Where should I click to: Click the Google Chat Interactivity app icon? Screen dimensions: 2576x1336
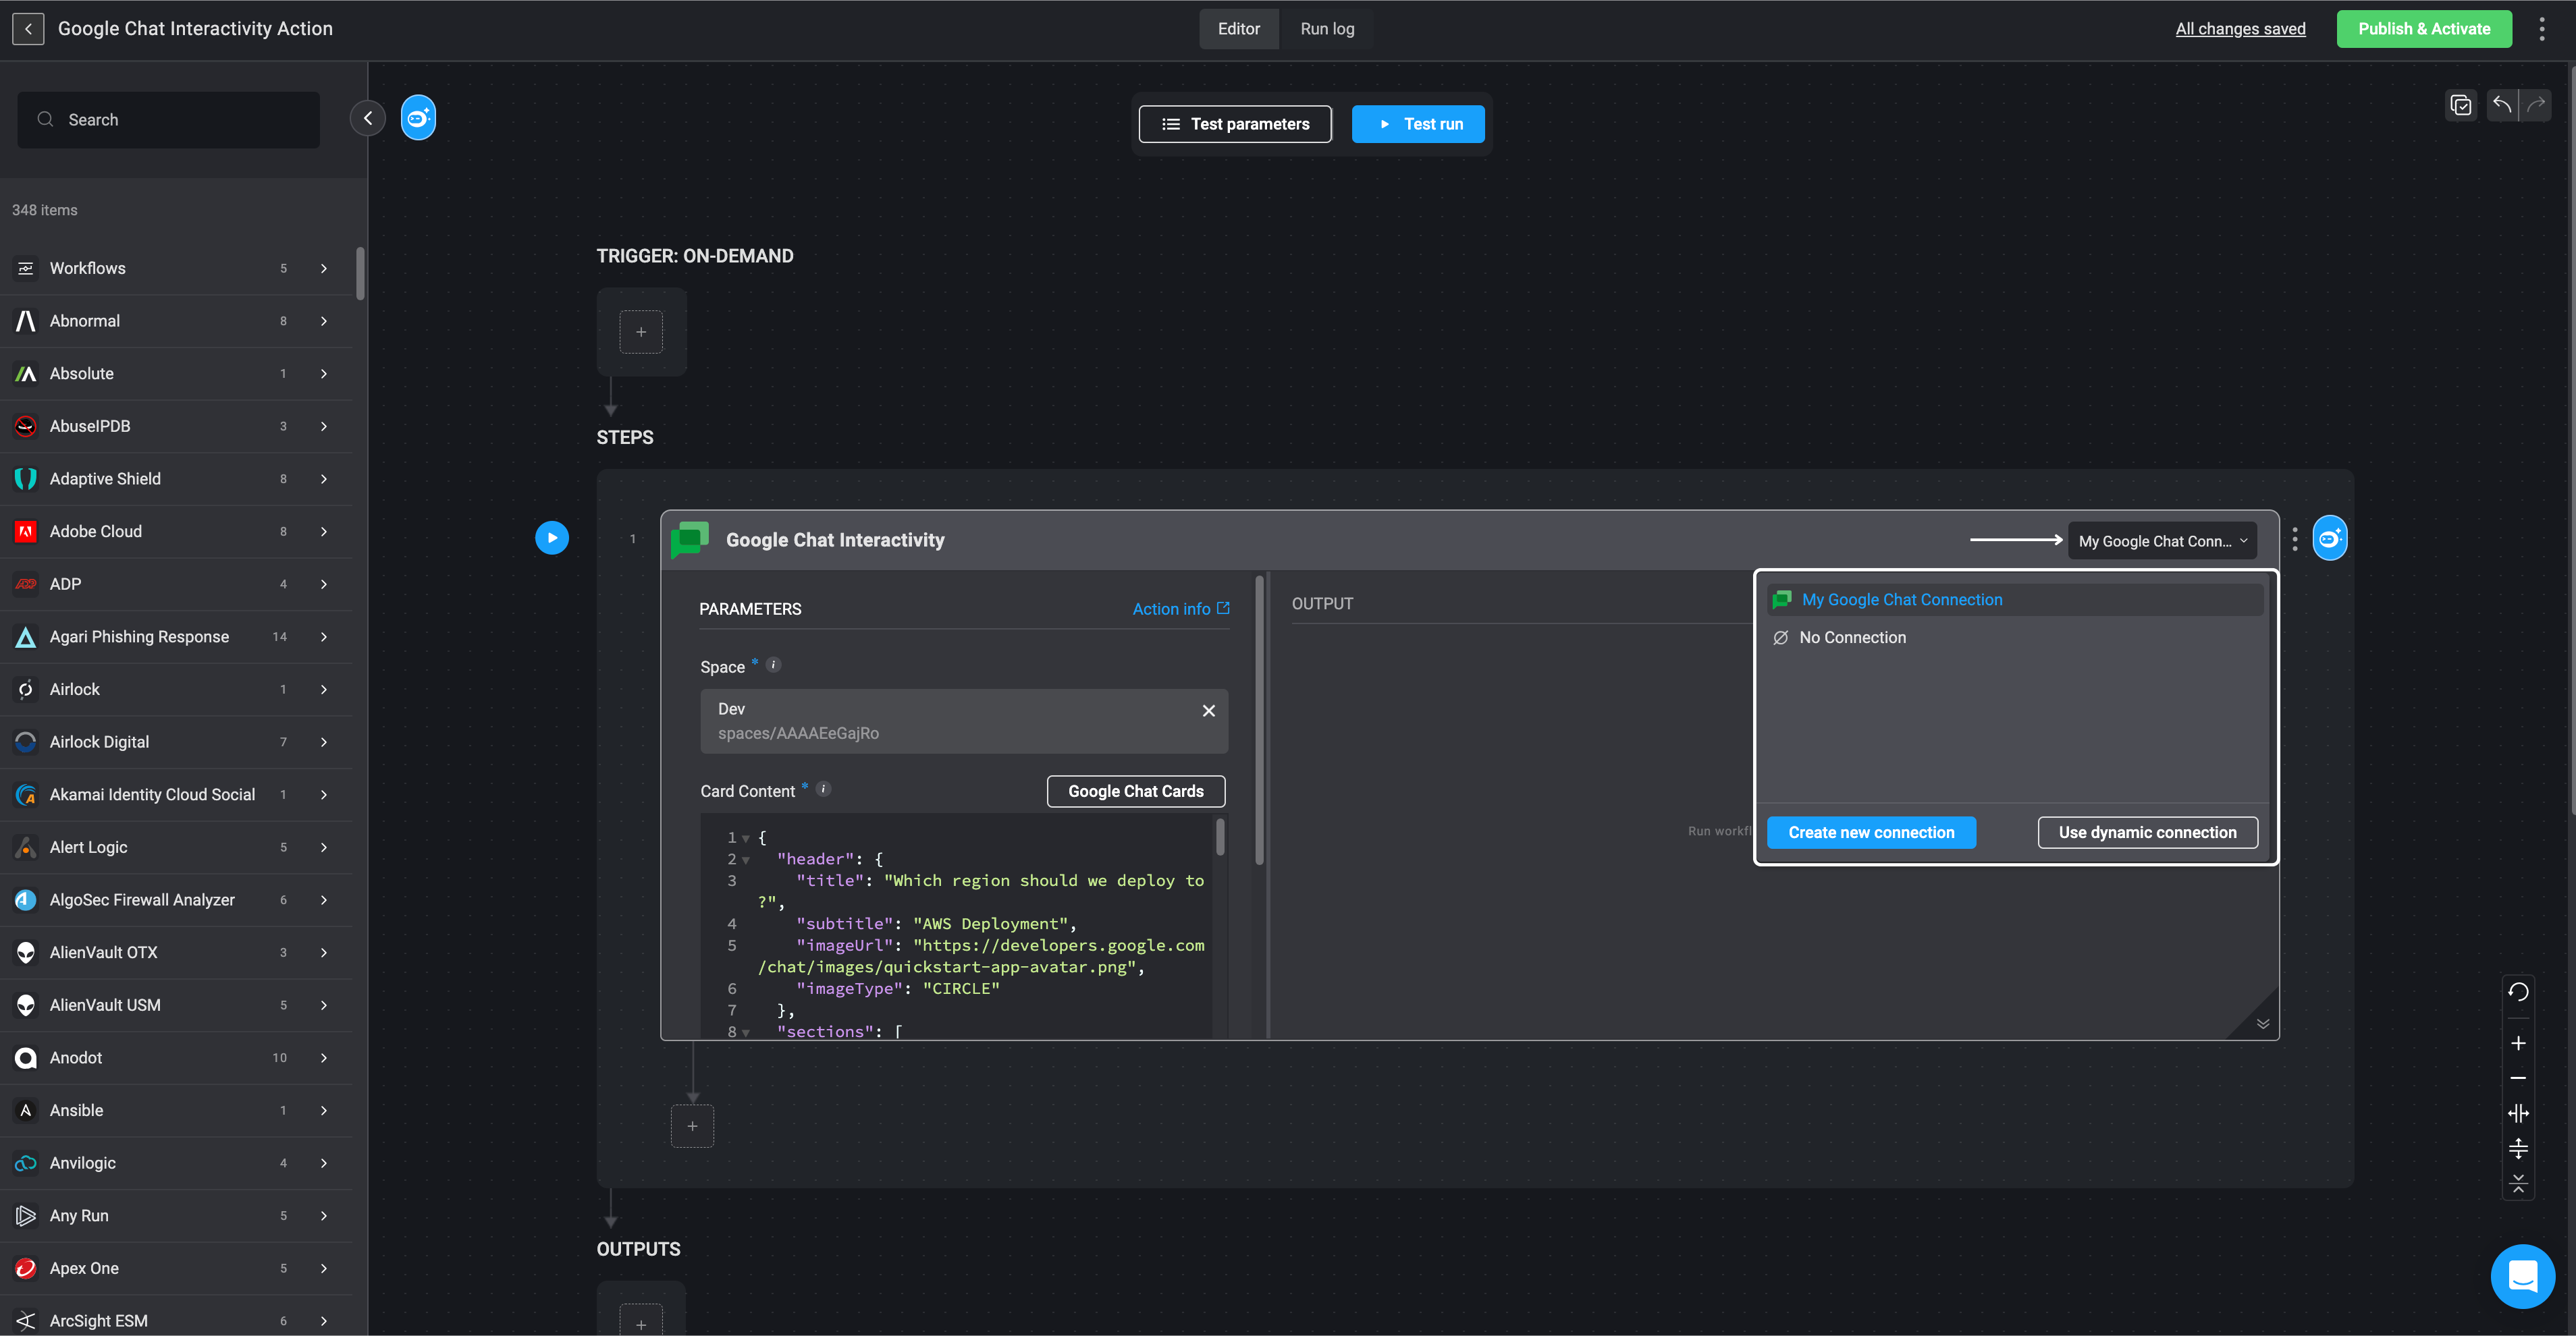coord(690,540)
